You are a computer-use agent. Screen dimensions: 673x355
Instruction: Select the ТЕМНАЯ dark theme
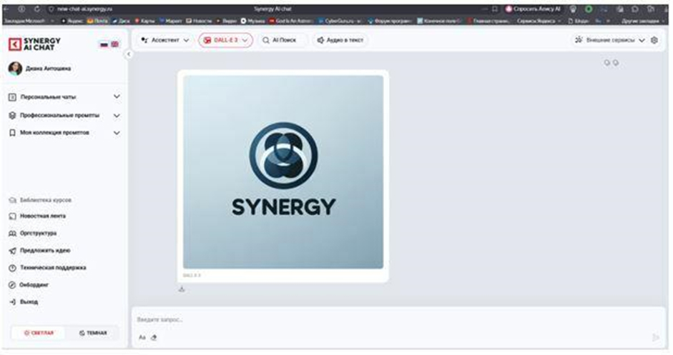(93, 333)
